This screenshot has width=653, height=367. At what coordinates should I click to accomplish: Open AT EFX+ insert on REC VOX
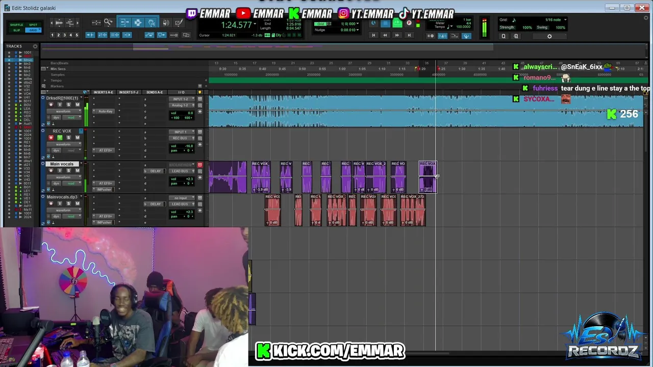pos(105,150)
